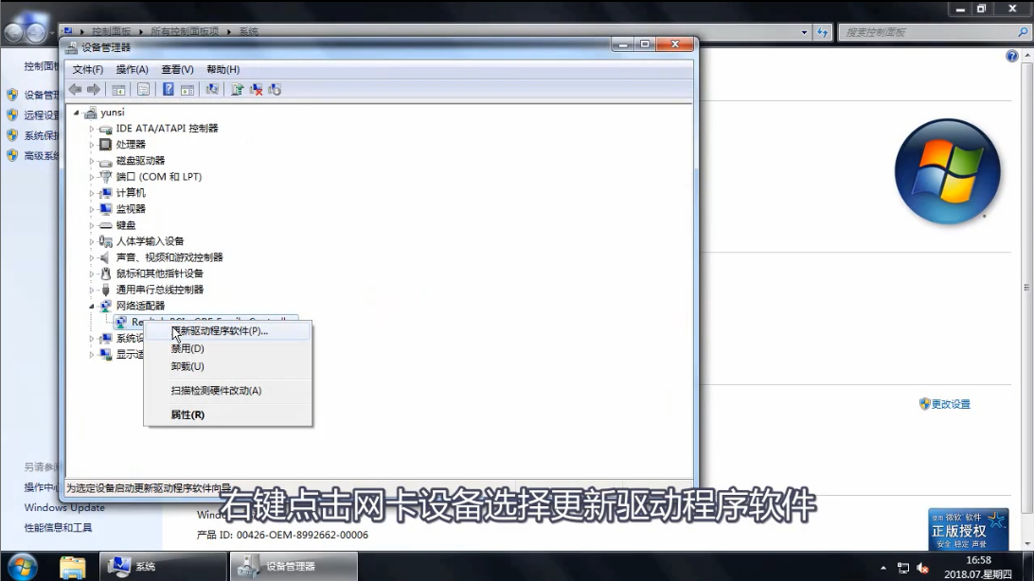Click the keyboard icon beside 键盘
This screenshot has height=581, width=1034.
click(x=105, y=225)
